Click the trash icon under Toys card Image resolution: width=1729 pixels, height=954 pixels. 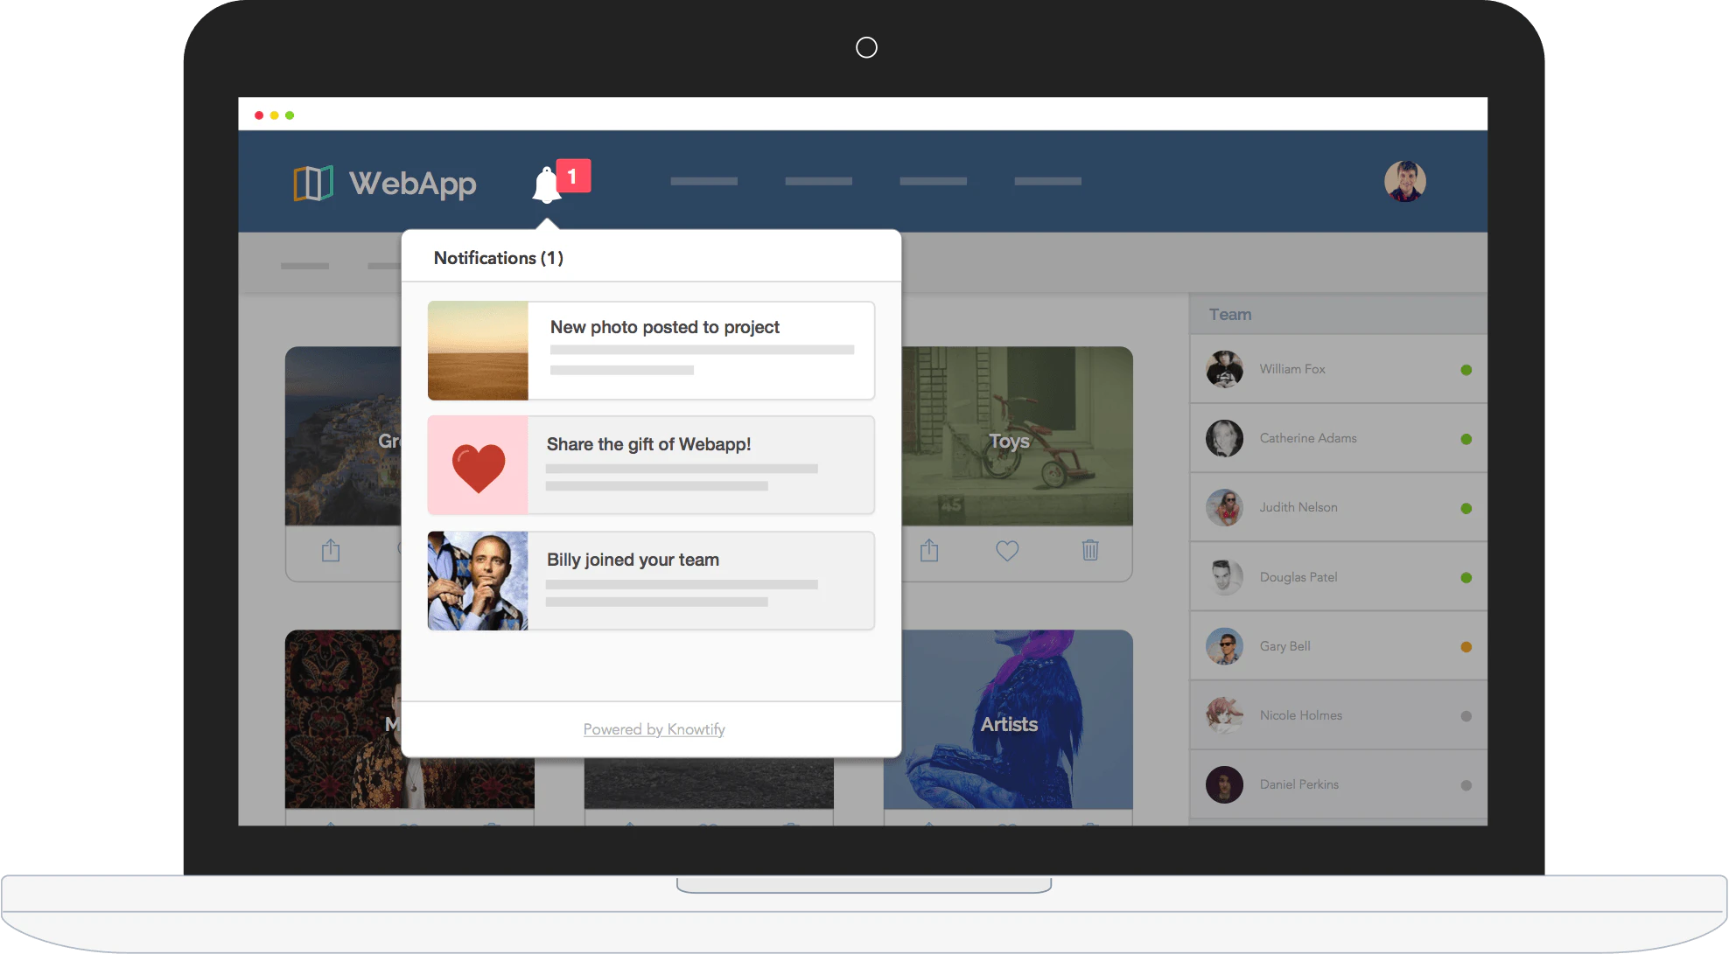click(x=1089, y=550)
